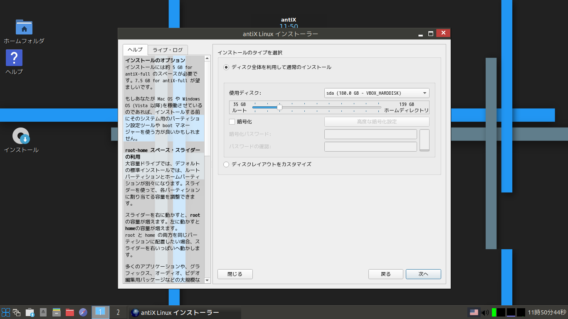Click the password strength meter box
Screen dimensions: 568x319
click(425, 140)
